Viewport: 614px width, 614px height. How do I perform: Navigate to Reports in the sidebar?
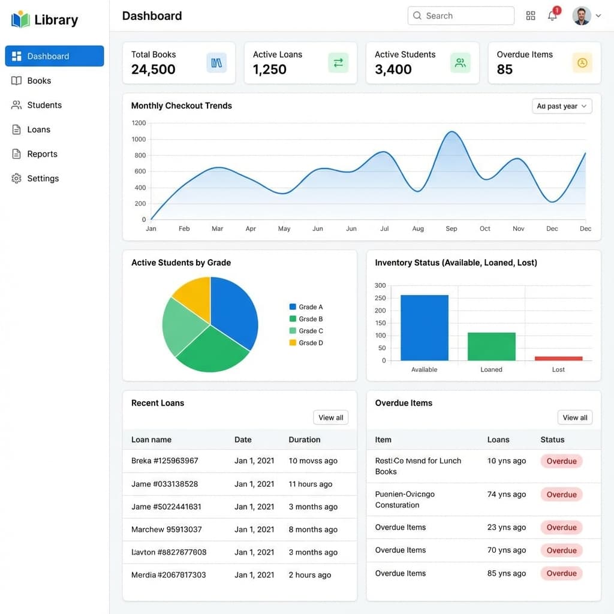(42, 153)
